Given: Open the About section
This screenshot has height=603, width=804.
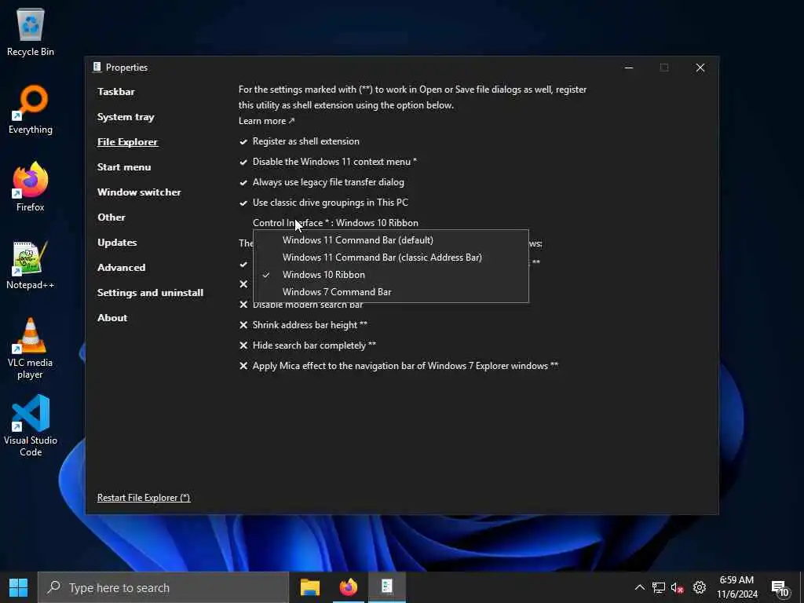Looking at the screenshot, I should click(x=112, y=318).
